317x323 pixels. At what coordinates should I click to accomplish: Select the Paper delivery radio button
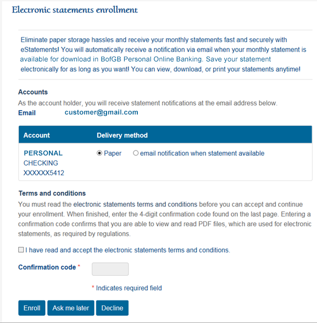100,153
